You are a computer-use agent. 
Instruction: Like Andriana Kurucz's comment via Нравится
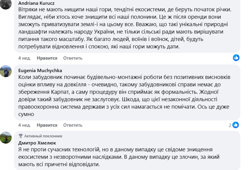coord(47,58)
